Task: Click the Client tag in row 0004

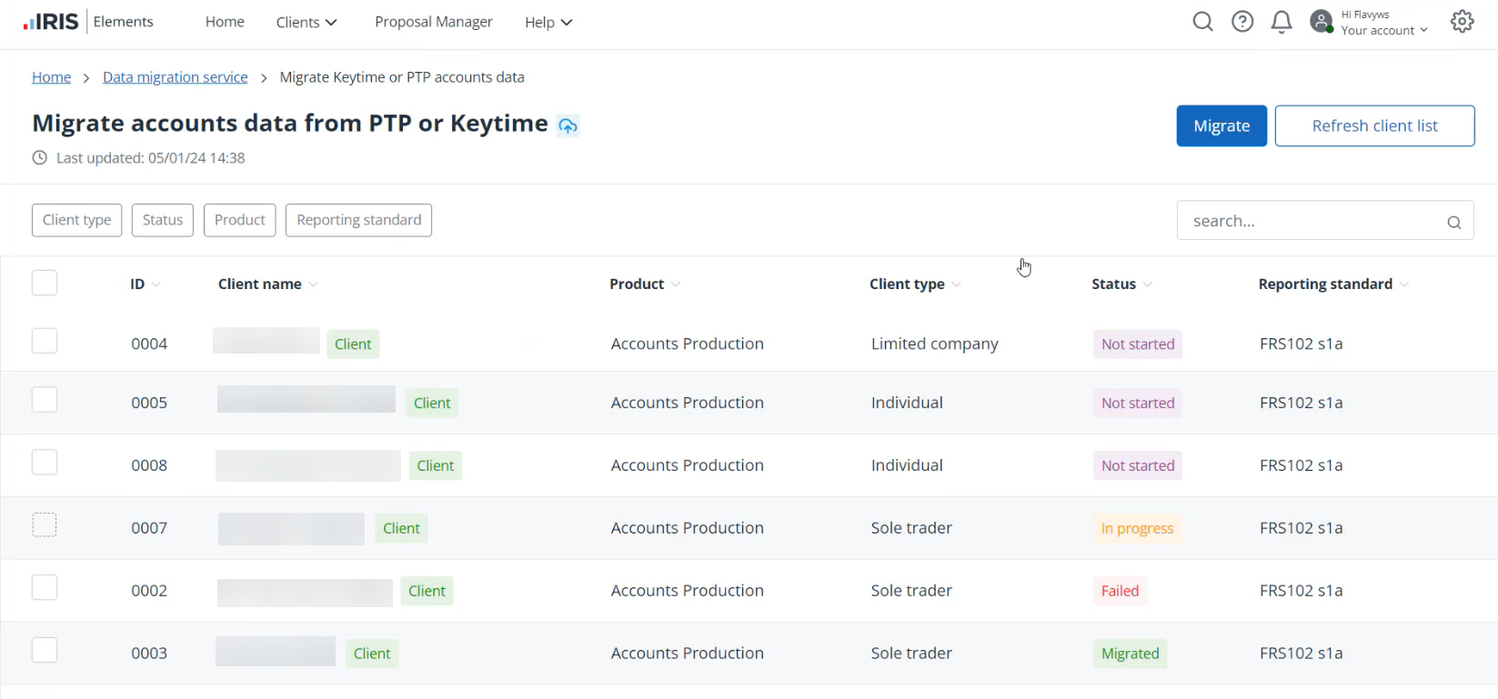Action: (x=353, y=345)
